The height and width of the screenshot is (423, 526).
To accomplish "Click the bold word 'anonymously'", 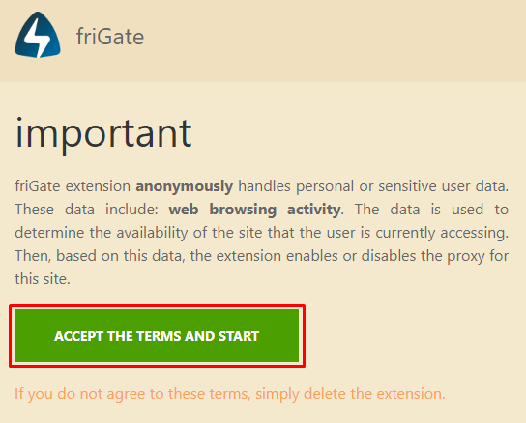I will coord(184,186).
